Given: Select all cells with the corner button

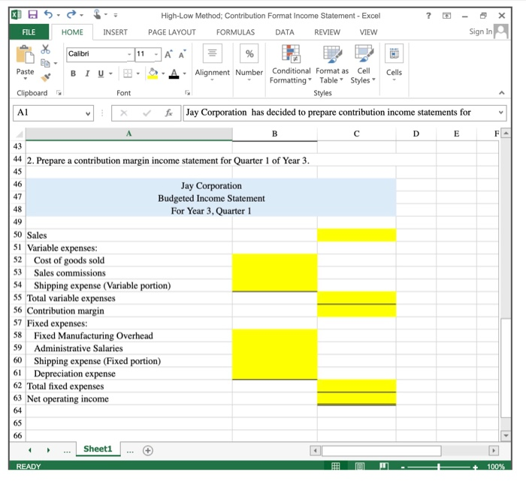Looking at the screenshot, I should tap(19, 134).
